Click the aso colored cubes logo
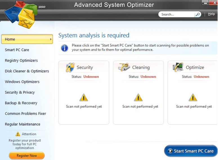Viewport: 218px width, 160px height. point(20,14)
